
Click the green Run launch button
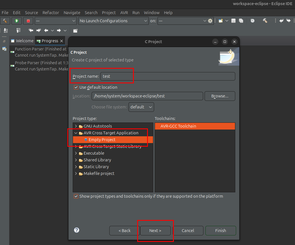(x=17, y=21)
